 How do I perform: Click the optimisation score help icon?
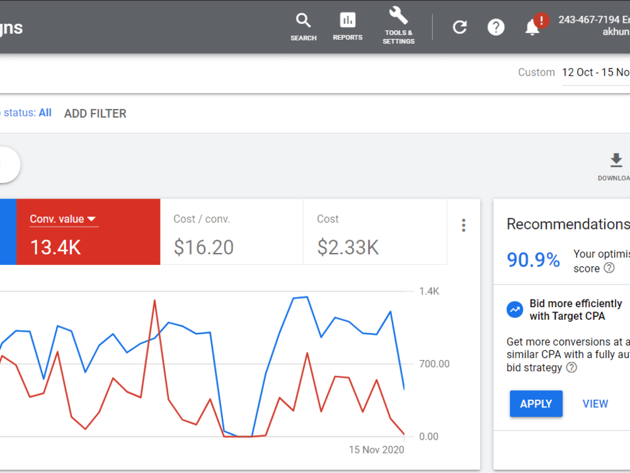click(x=609, y=268)
